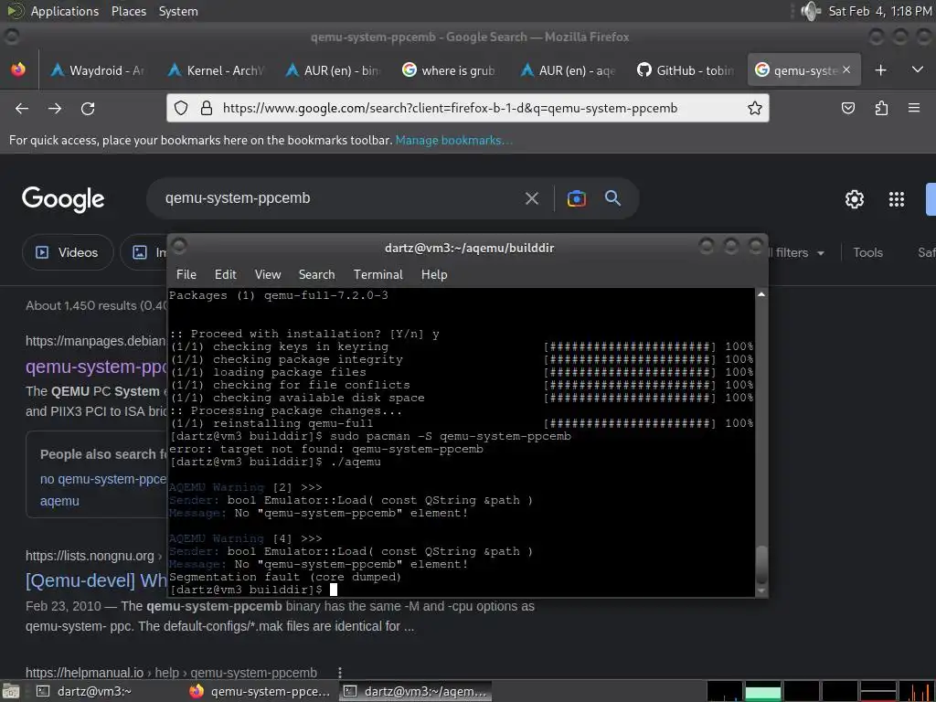Image resolution: width=936 pixels, height=702 pixels.
Task: Open the Firefox hamburger application menu
Action: (x=914, y=108)
